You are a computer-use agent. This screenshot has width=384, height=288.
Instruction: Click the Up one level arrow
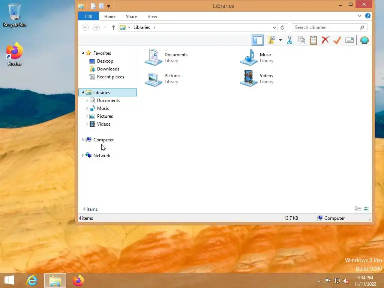coord(113,27)
